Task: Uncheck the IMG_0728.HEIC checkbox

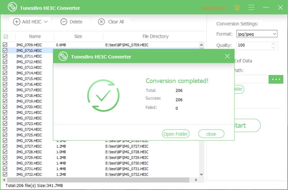Action: coord(5,151)
